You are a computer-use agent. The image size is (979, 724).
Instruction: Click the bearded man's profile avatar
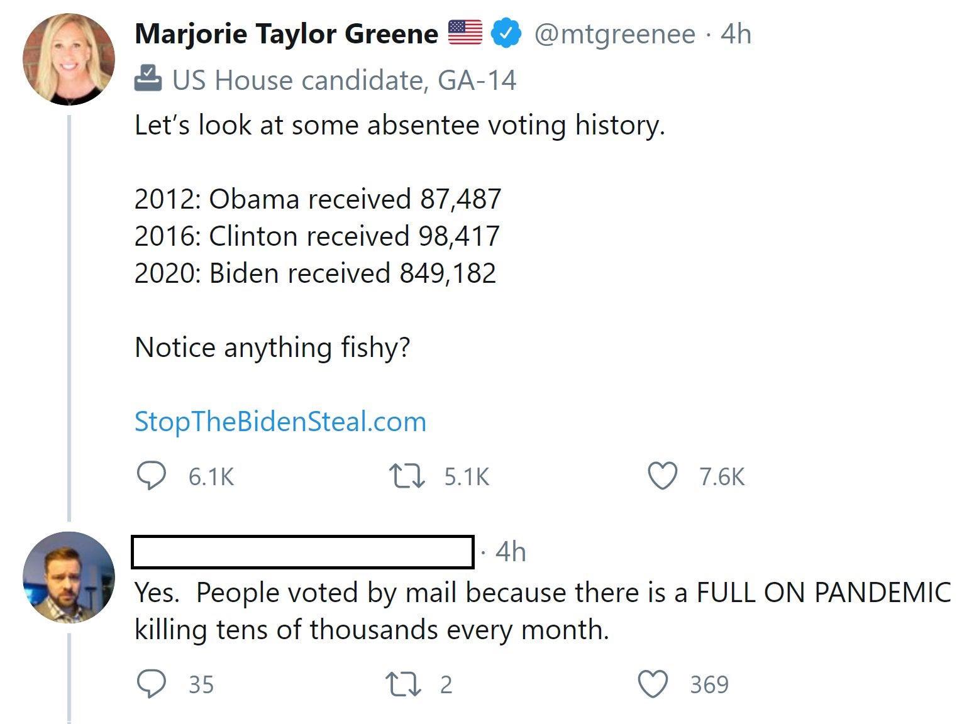pyautogui.click(x=69, y=577)
